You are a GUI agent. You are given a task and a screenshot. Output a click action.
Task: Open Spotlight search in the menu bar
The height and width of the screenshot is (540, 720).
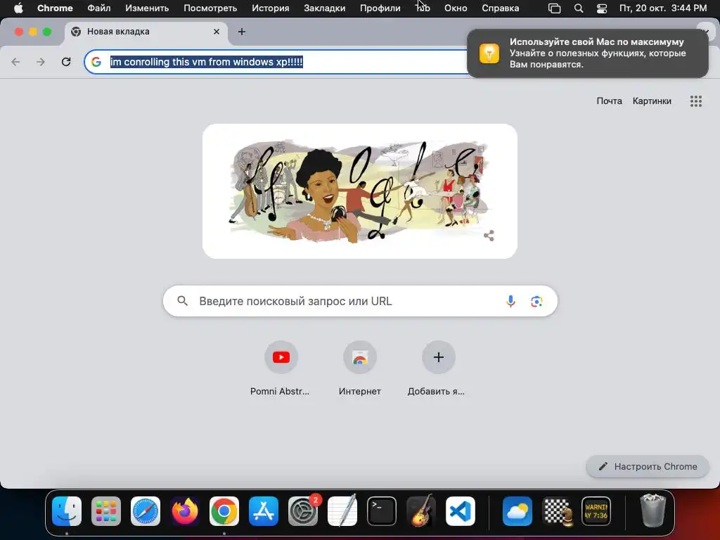tap(579, 8)
